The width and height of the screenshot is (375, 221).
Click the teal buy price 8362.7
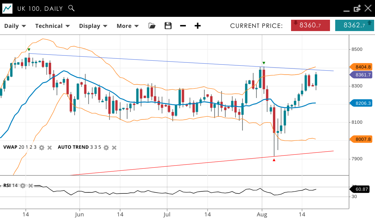point(354,25)
